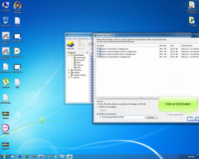Screen dimensions: 199x159
Task: Open the Tasks menu
Action: (69, 38)
